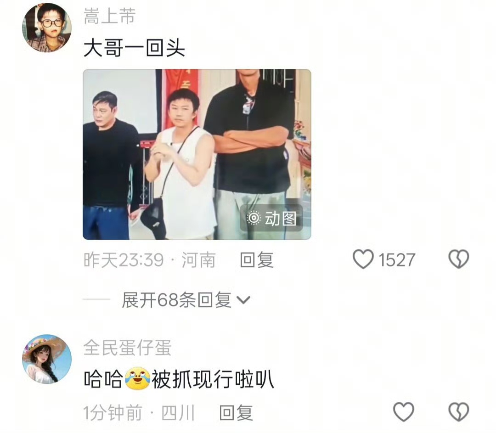Screen dimensions: 496x433
Task: Open 嵩上芇's profile avatar
Action: [x=47, y=28]
